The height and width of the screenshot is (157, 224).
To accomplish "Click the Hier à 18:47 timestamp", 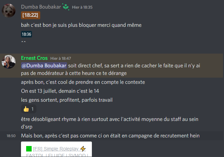I will tap(61, 58).
